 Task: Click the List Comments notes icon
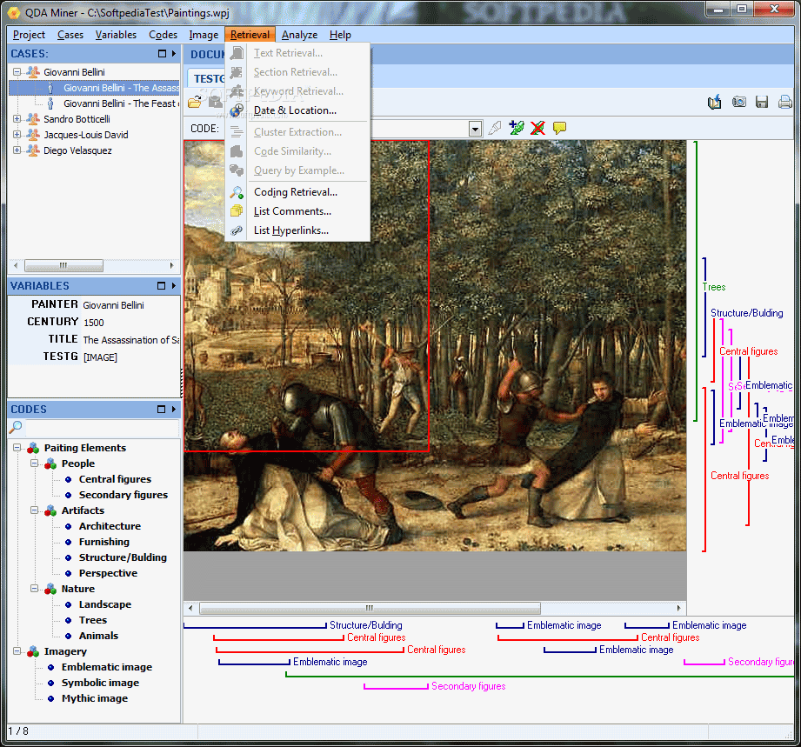(x=237, y=211)
